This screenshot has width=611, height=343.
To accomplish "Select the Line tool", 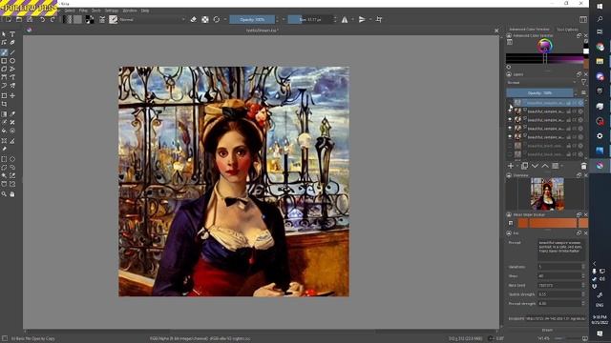I will click(12, 52).
